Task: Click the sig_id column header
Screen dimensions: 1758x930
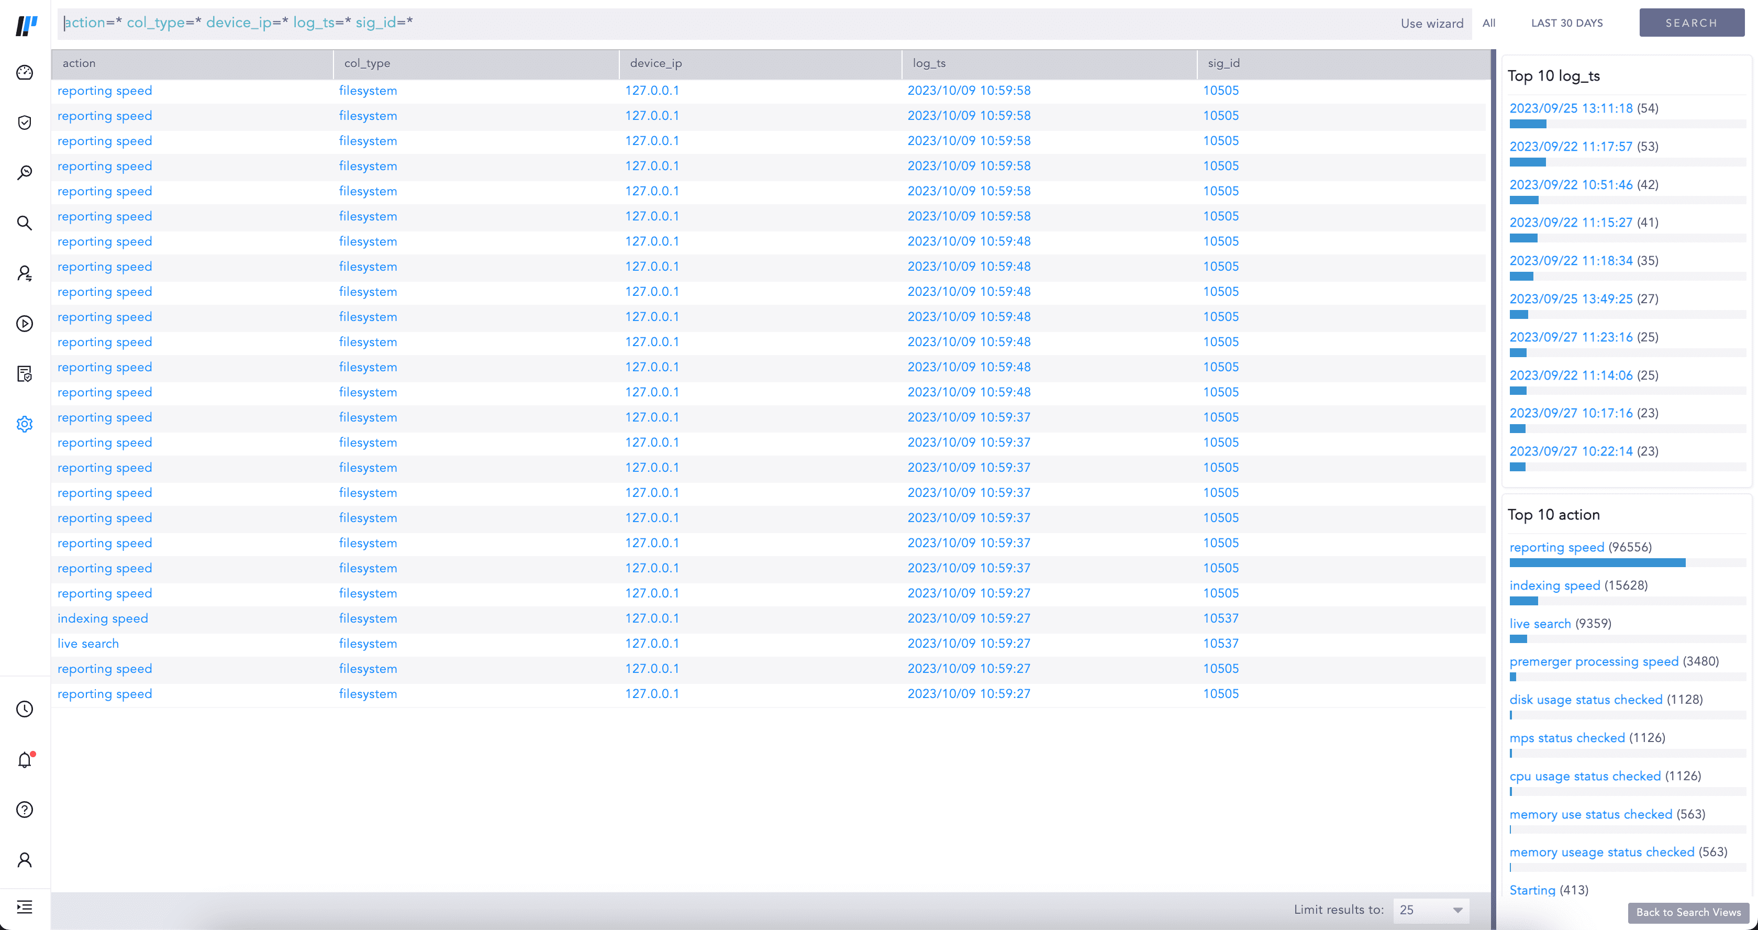Action: click(1223, 63)
